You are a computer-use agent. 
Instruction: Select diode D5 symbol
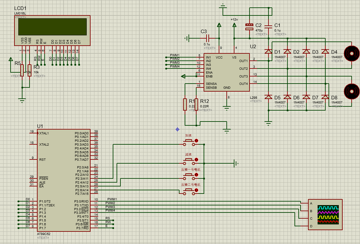(268, 97)
